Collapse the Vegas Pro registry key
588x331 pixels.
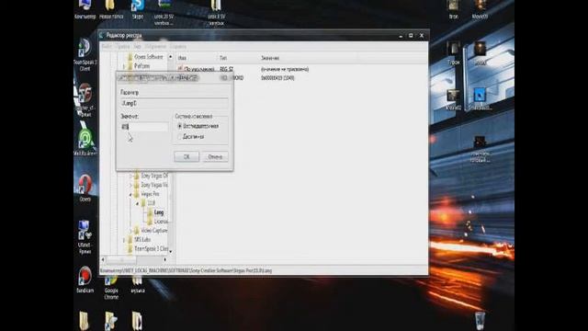tap(130, 194)
